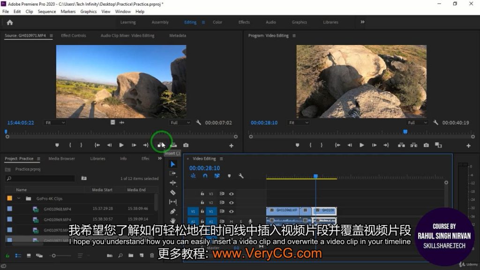Hide the V1 track output
The height and width of the screenshot is (270, 480).
(232, 211)
